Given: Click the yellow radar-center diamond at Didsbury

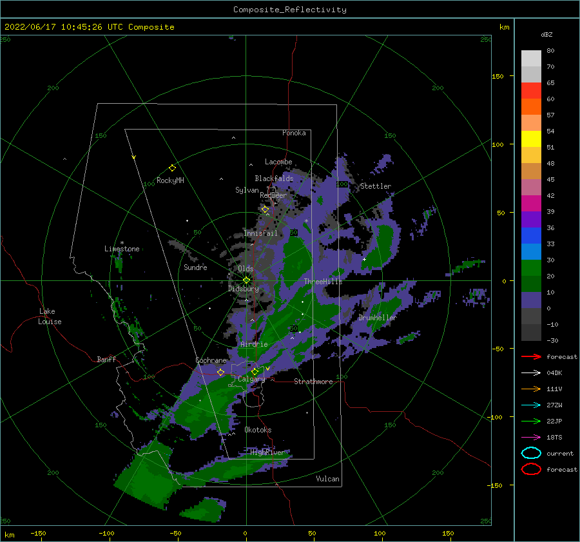Looking at the screenshot, I should 246,280.
